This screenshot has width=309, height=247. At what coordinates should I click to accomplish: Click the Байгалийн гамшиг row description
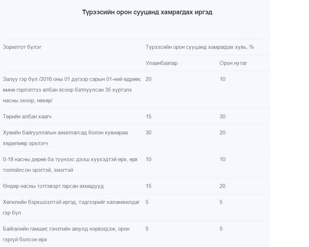point(66,234)
